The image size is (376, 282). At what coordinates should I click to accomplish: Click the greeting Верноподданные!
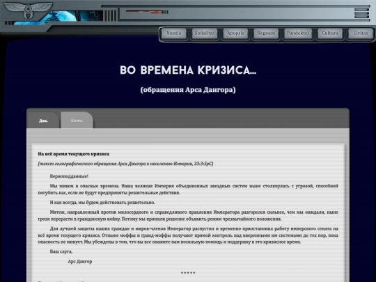tap(69, 176)
